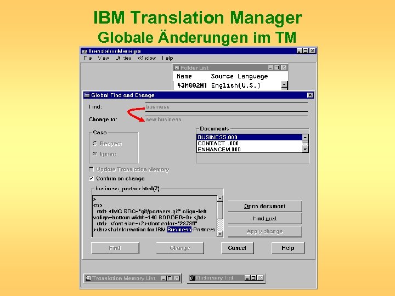Viewport: 395px width, 296px height.
Task: Click Folder List scroll up arrow
Action: tap(284, 84)
